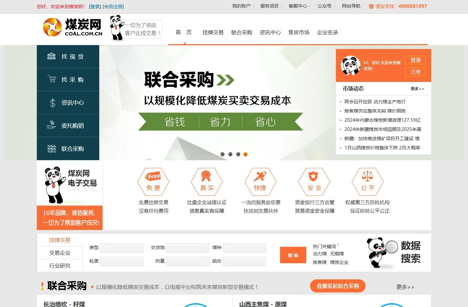Click the 公平 scales hexagon icon

pyautogui.click(x=367, y=181)
